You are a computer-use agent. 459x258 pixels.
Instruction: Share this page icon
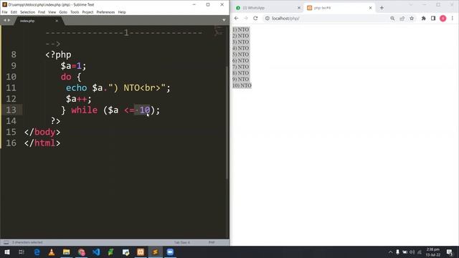[x=402, y=19]
